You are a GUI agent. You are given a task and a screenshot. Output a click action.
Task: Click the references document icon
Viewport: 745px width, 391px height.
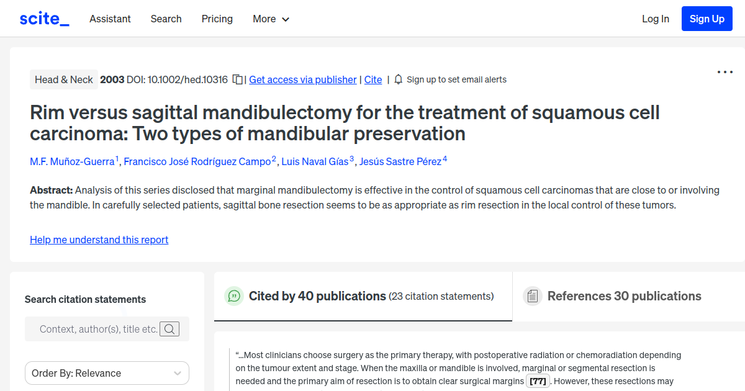(x=533, y=296)
